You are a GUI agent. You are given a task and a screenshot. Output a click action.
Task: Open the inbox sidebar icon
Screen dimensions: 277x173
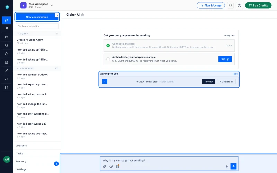(7, 62)
